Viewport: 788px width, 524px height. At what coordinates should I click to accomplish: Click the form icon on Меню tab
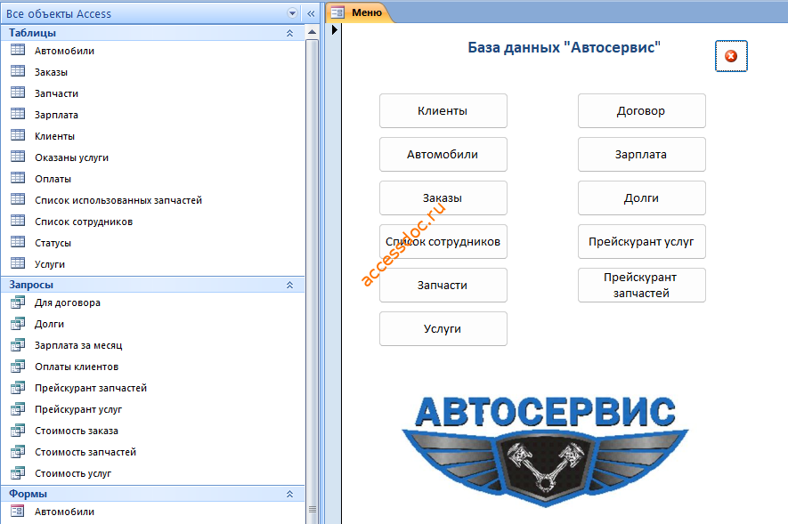click(337, 12)
